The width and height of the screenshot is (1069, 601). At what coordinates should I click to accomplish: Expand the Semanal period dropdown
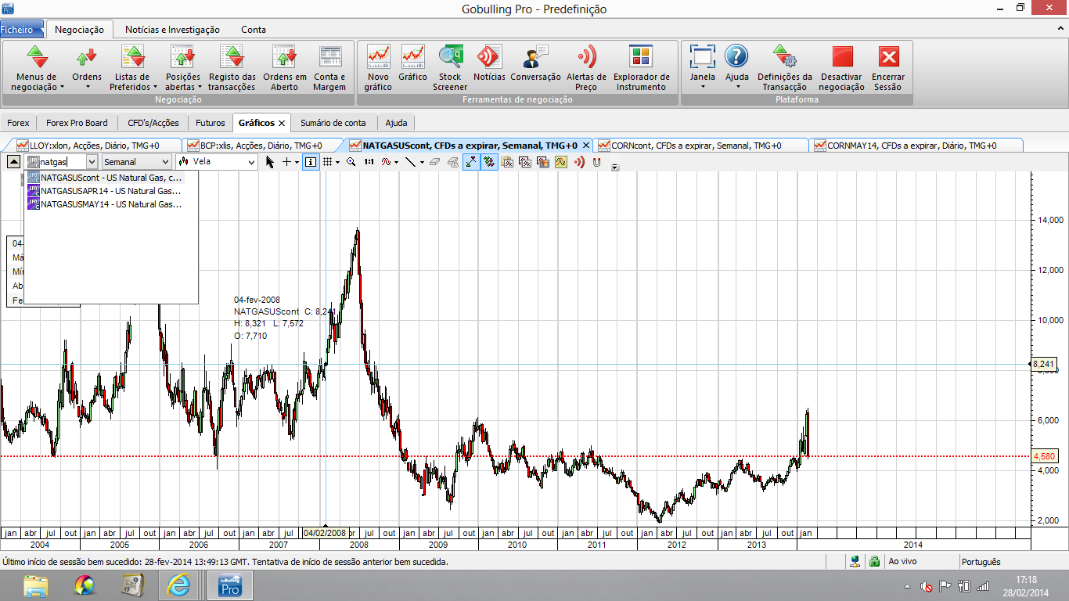(x=165, y=162)
